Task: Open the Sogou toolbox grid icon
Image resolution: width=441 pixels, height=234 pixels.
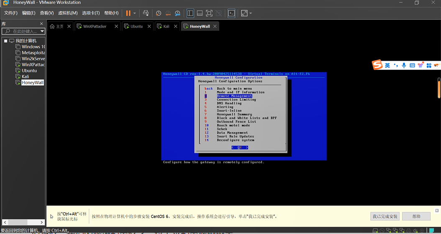Action: (x=429, y=65)
